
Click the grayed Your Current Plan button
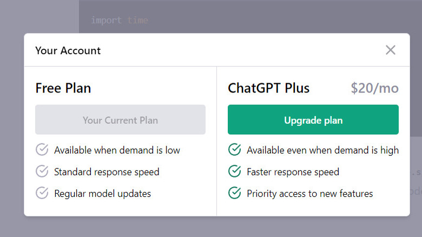click(x=120, y=120)
